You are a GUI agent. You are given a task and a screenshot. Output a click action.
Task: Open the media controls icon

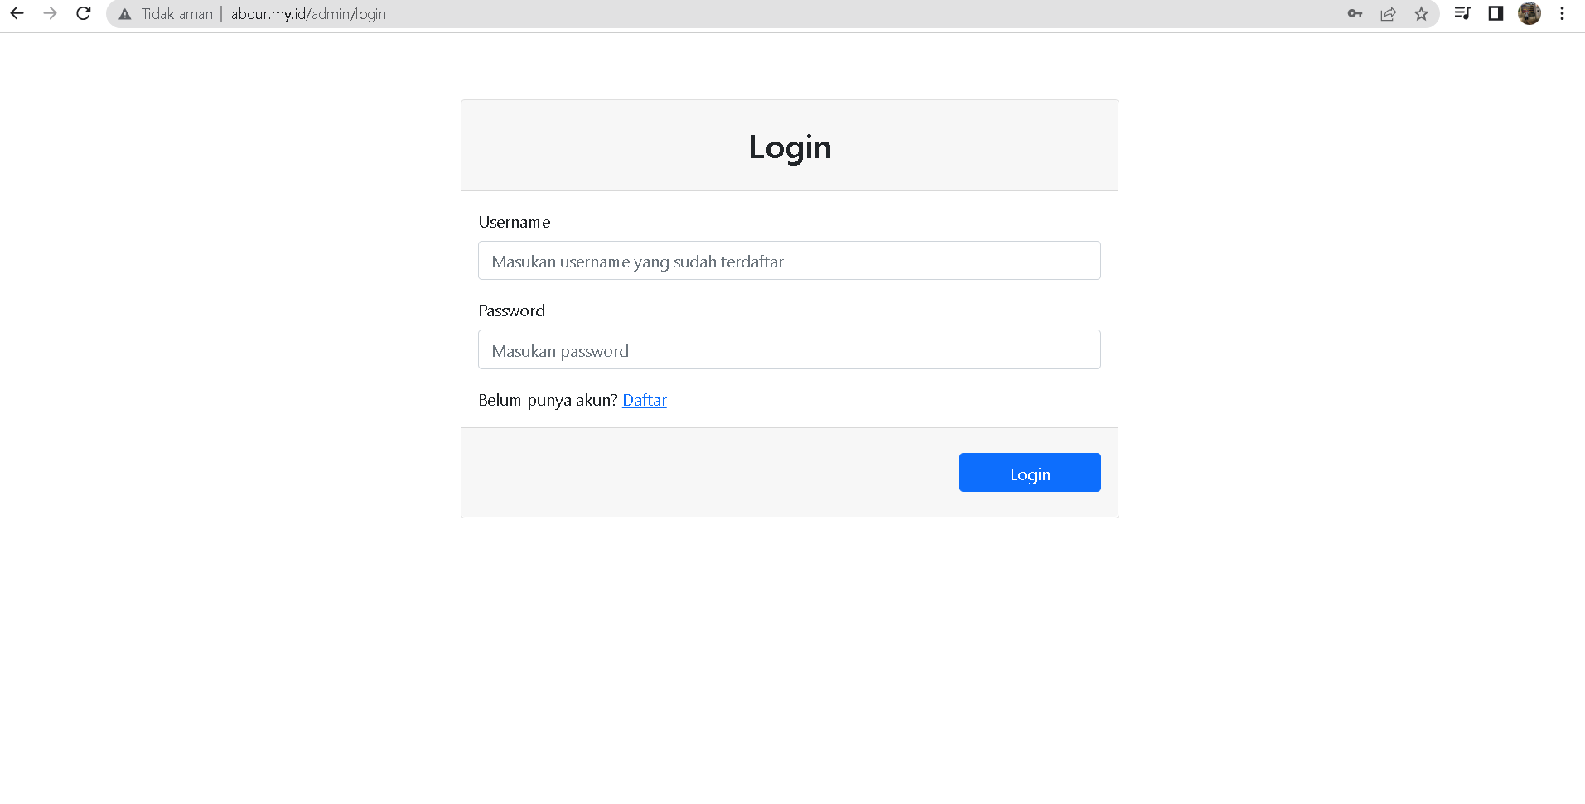1462,13
